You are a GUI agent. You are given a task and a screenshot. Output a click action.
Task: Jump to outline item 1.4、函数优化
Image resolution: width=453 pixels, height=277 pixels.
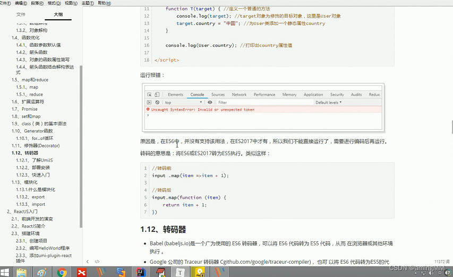click(25, 38)
